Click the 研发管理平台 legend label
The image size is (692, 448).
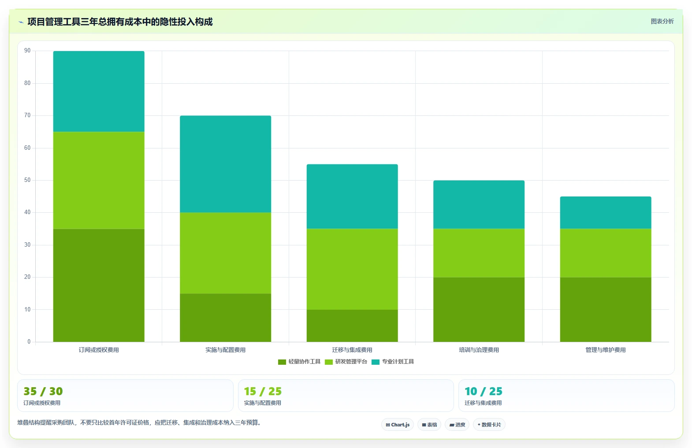click(351, 362)
